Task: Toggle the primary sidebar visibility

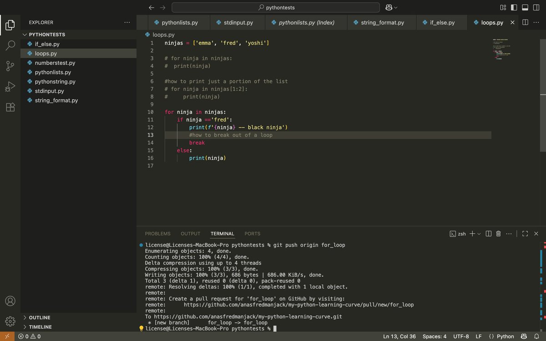Action: tap(514, 7)
